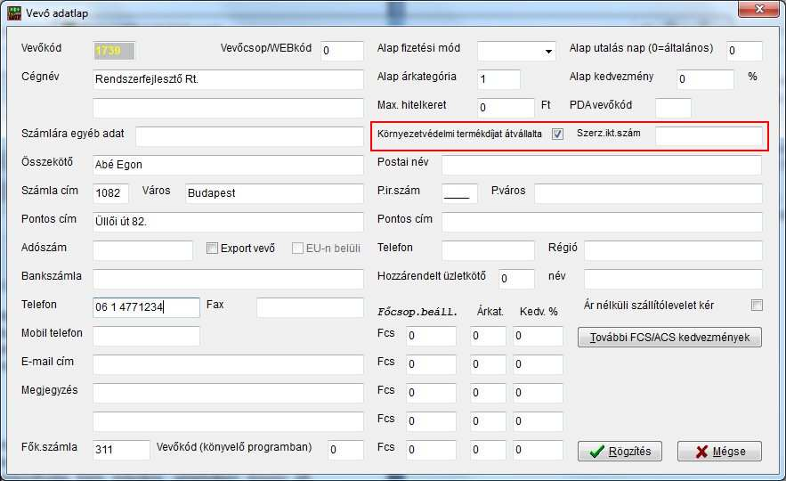The width and height of the screenshot is (786, 481).
Task: Click the Max. hitelkeret field
Action: point(506,108)
